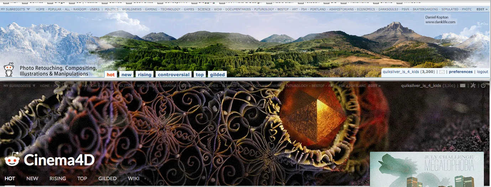The image size is (491, 187).
Task: Click logout link in light header
Action: (482, 72)
